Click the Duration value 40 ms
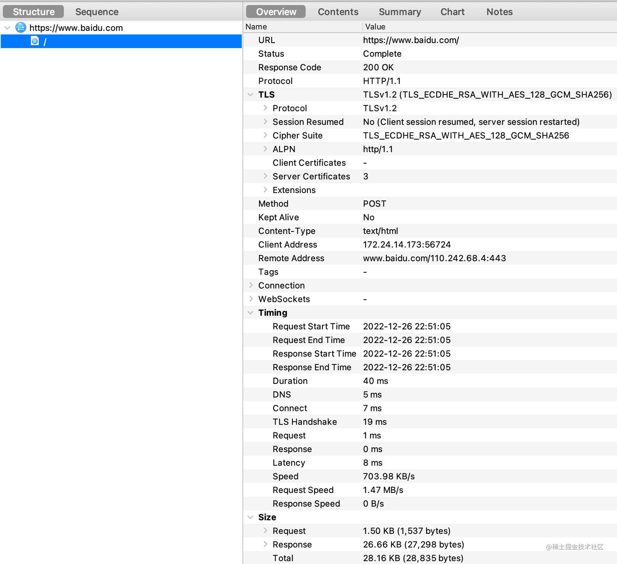The image size is (617, 564). tap(376, 381)
